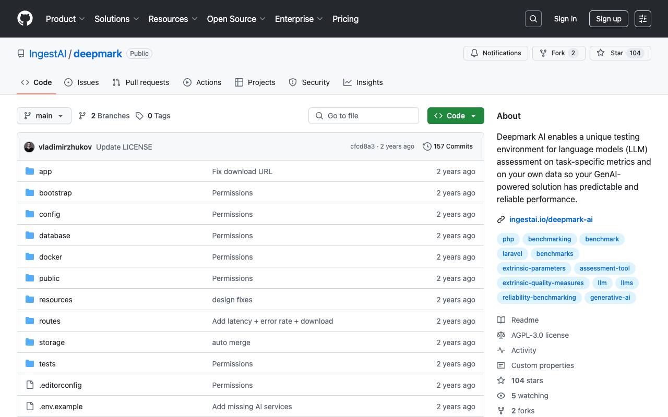Image resolution: width=668 pixels, height=417 pixels.
Task: Click the eye icon next to watching
Action: coord(501,396)
